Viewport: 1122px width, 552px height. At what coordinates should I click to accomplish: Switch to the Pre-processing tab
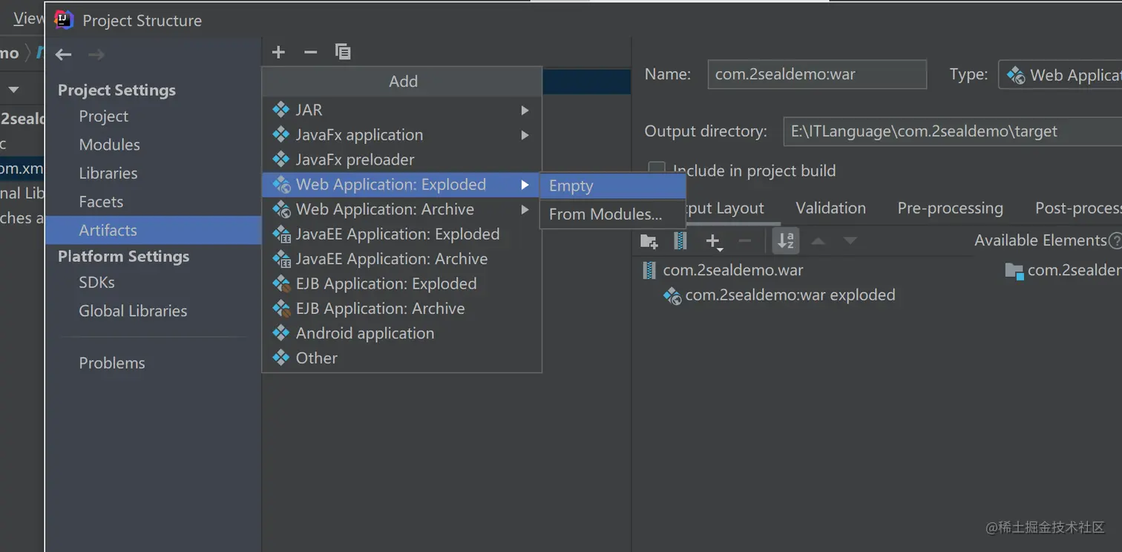pos(950,208)
